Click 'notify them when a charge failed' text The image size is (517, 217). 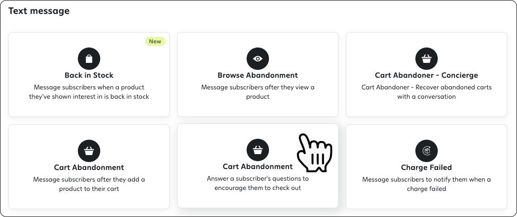point(427,184)
